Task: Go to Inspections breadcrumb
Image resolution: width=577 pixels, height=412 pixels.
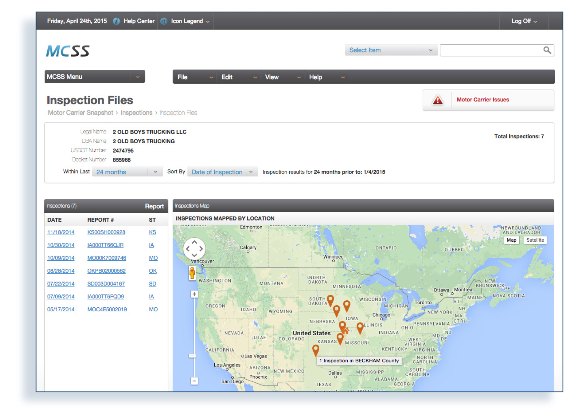Action: click(136, 113)
